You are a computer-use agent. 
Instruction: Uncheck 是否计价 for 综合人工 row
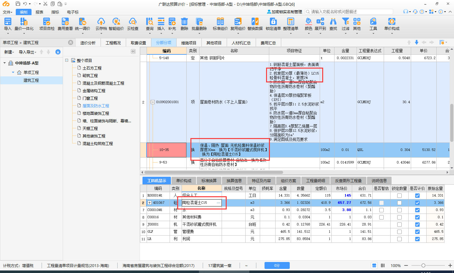click(417, 195)
